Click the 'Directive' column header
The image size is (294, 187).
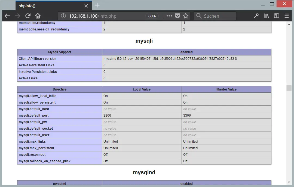(x=60, y=89)
